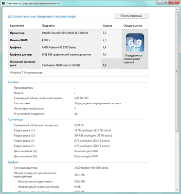This screenshot has height=194, width=181.
Task: Click the Графика component row
Action: [x=65, y=48]
